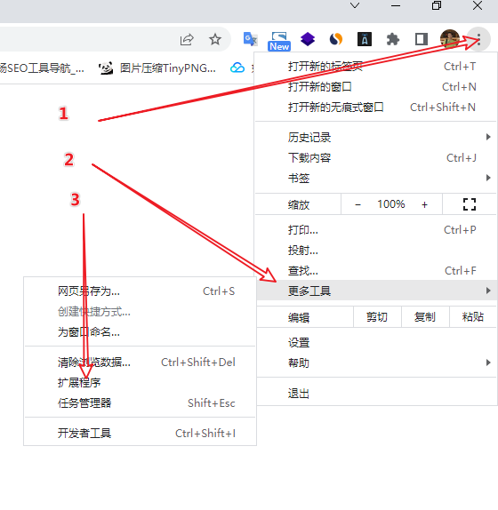Viewport: 498px width, 510px height.
Task: Click the purple diamond extension icon
Action: click(308, 39)
